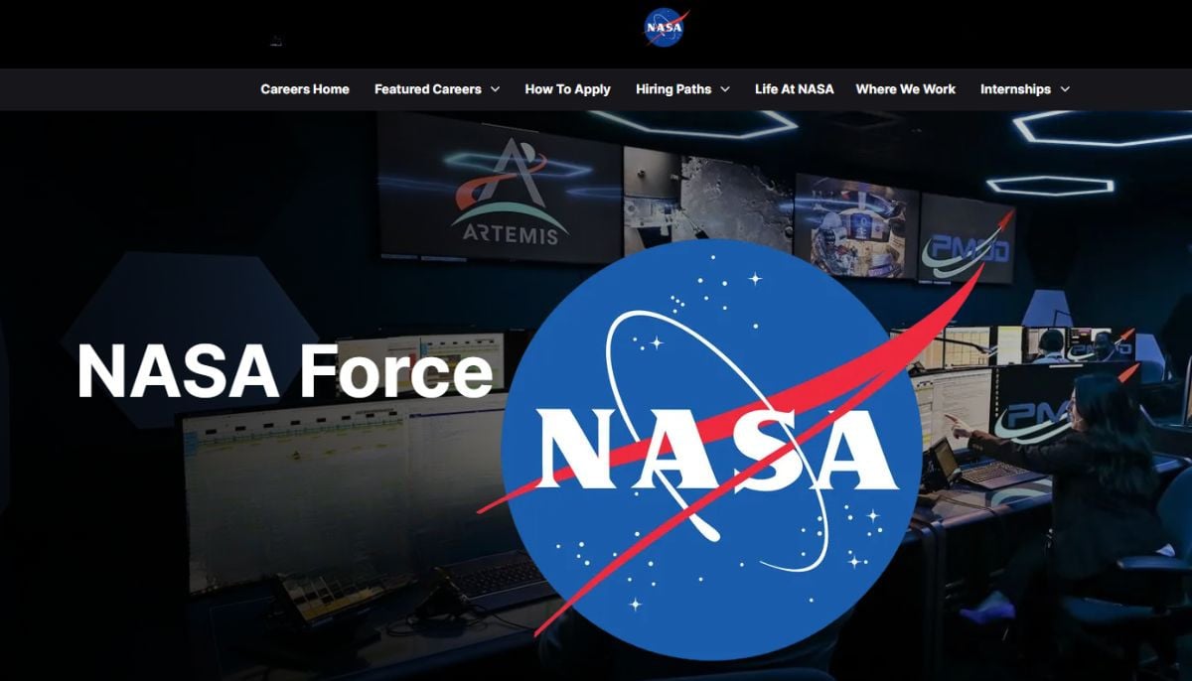This screenshot has height=681, width=1192.
Task: Navigate to the Life At NASA page
Action: coord(796,88)
